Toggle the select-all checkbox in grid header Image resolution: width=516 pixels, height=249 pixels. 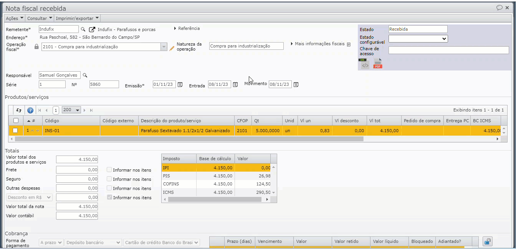(x=15, y=121)
